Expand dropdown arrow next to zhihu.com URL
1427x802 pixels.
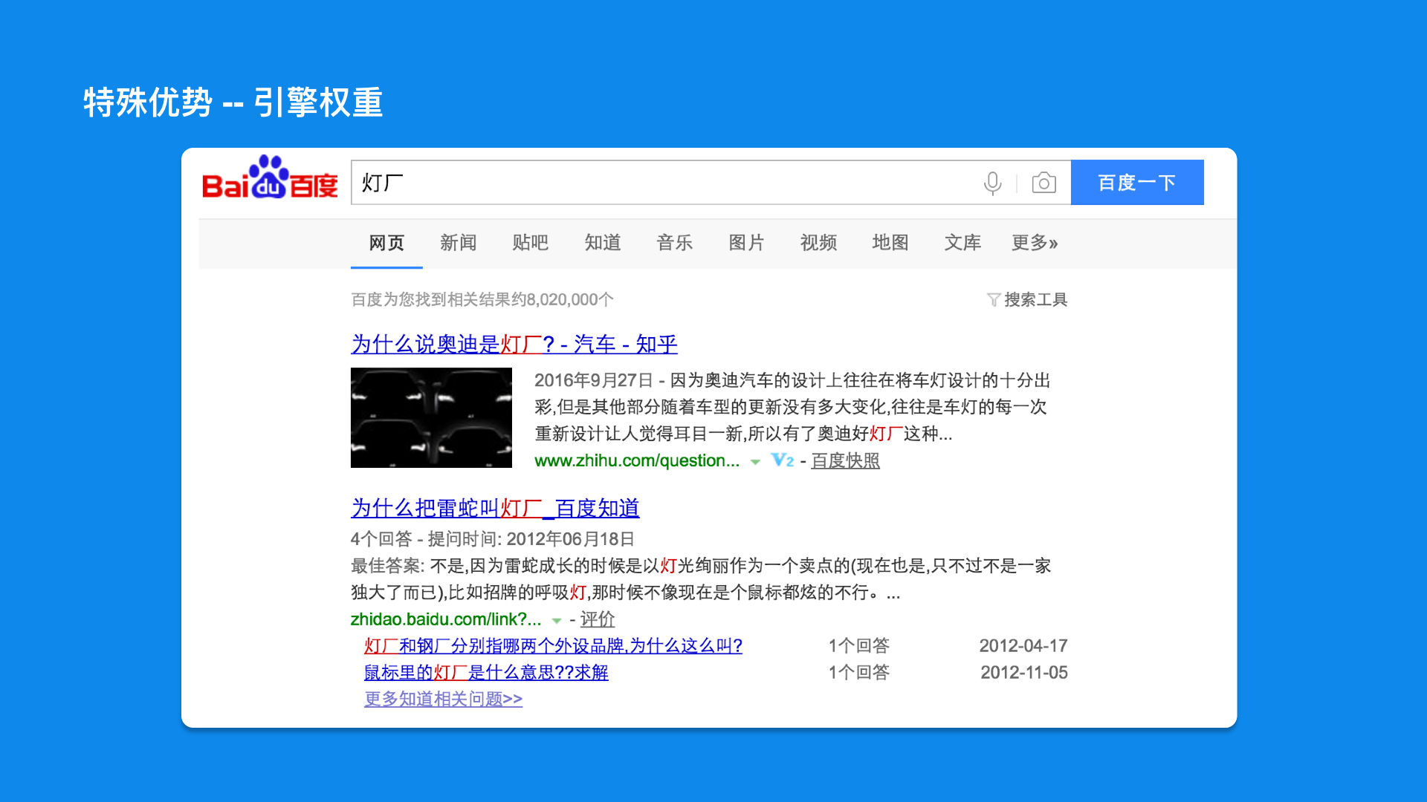[x=755, y=462]
